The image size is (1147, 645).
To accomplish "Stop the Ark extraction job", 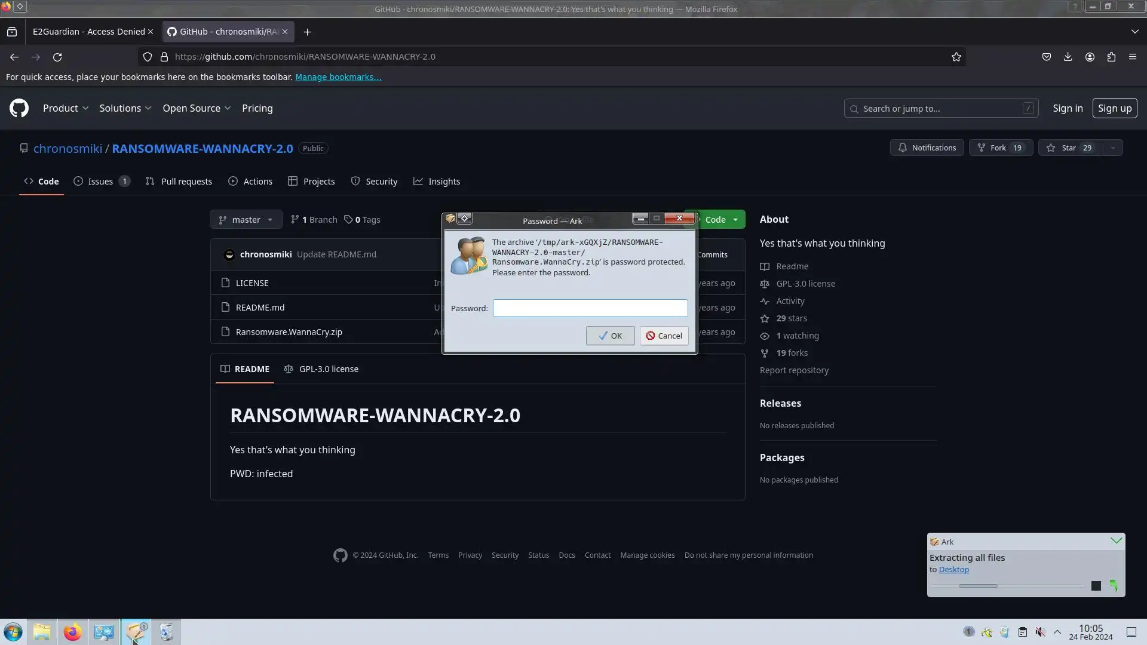I will [x=1096, y=586].
